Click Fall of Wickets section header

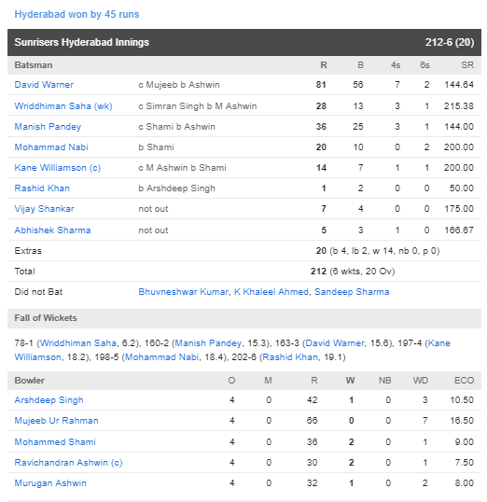click(x=244, y=318)
